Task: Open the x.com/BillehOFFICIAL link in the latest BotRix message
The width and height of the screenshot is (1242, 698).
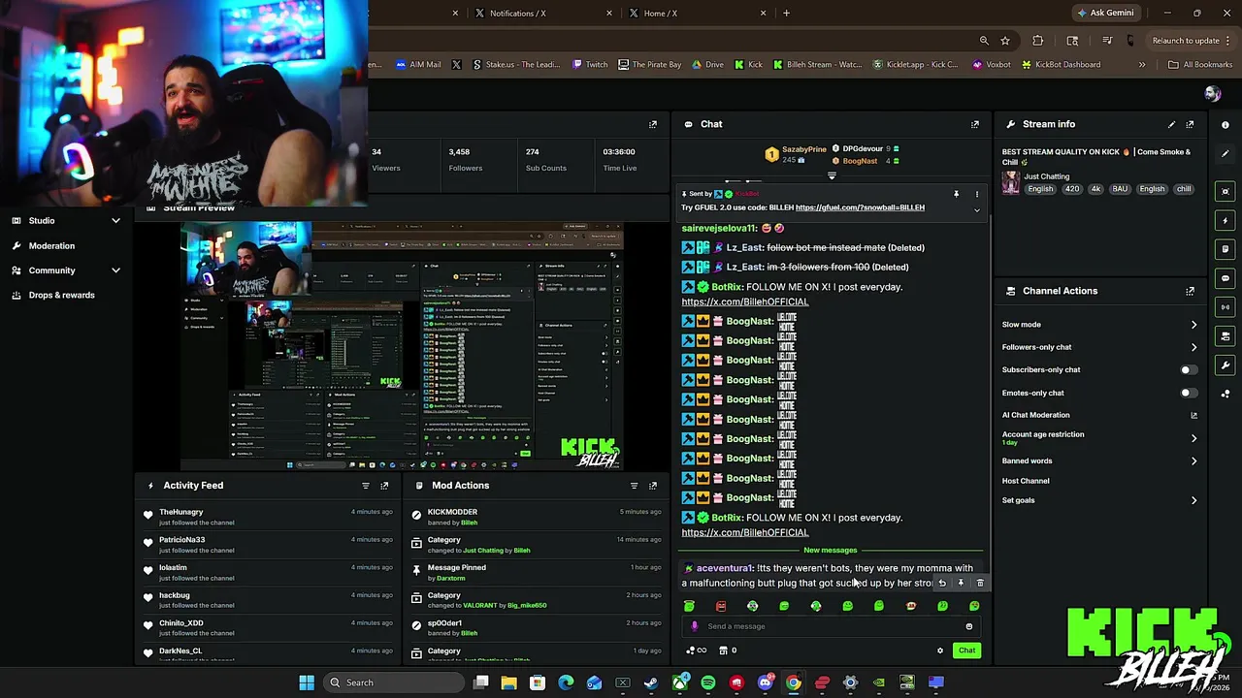Action: pos(744,532)
